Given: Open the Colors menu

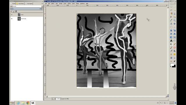Looking at the screenshot, I should click(x=69, y=3).
